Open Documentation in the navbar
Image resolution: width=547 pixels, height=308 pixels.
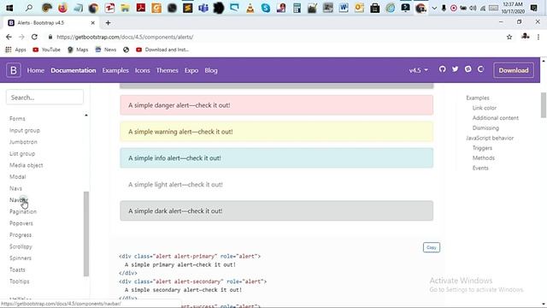[74, 70]
